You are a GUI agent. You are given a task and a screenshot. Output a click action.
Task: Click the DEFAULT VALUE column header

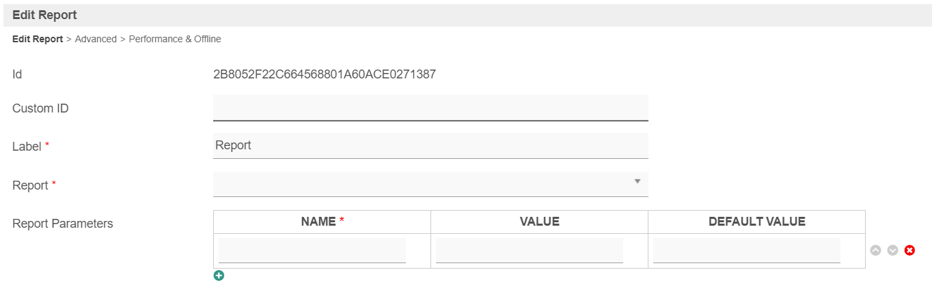coord(756,222)
